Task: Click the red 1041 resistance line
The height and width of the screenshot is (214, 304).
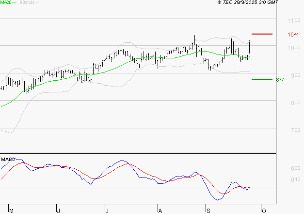Action: [x=262, y=34]
